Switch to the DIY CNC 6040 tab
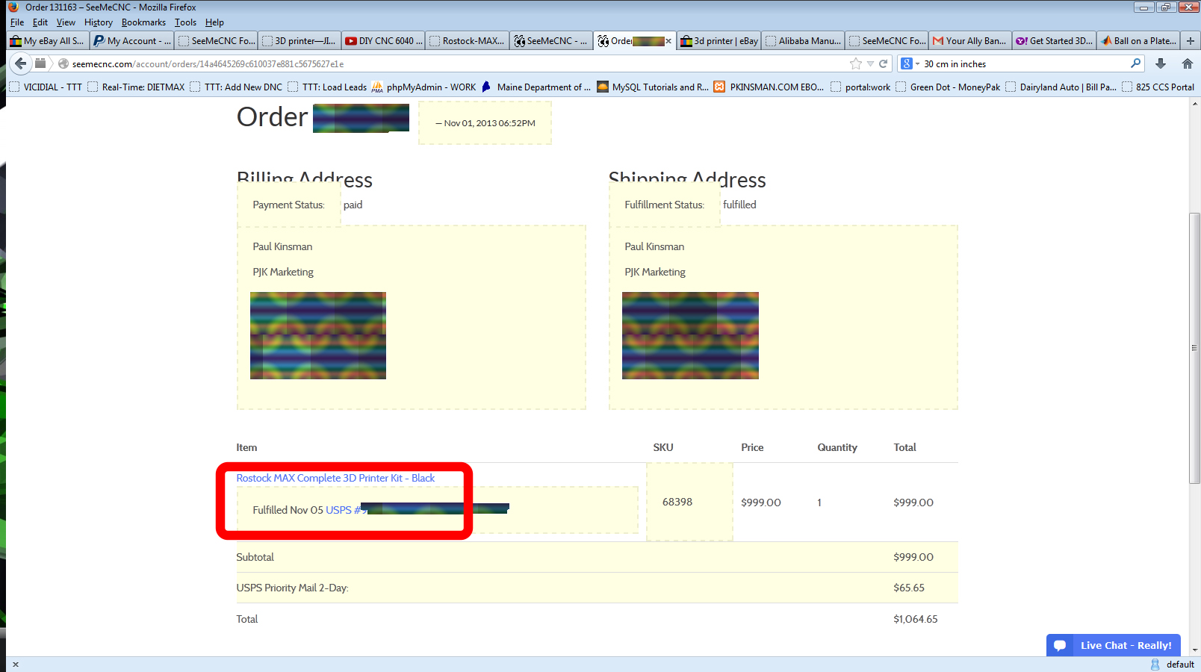This screenshot has height=672, width=1201. [x=383, y=41]
